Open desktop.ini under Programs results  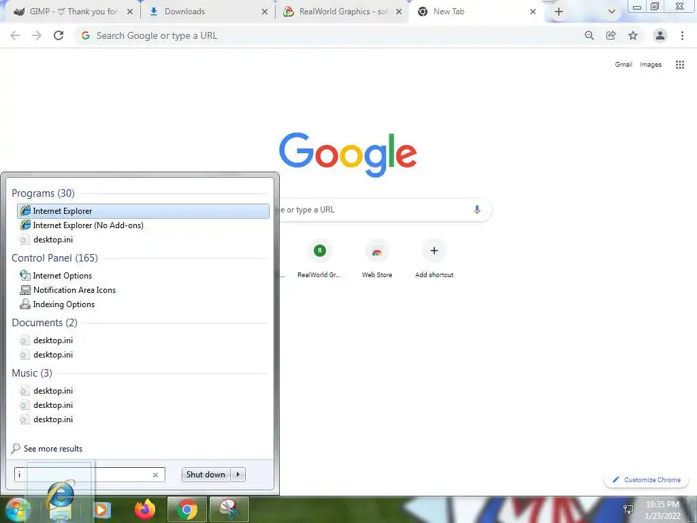coord(46,239)
